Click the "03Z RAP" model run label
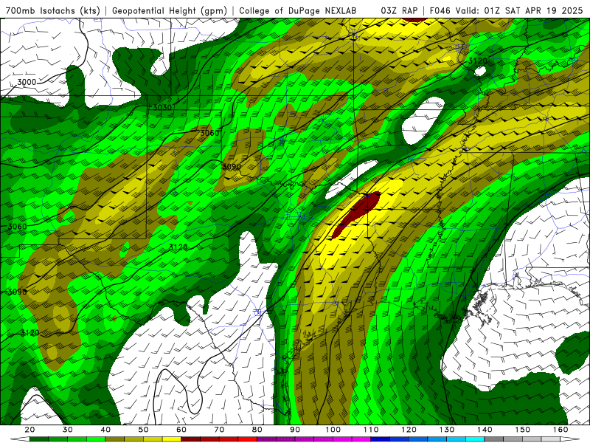 [399, 11]
